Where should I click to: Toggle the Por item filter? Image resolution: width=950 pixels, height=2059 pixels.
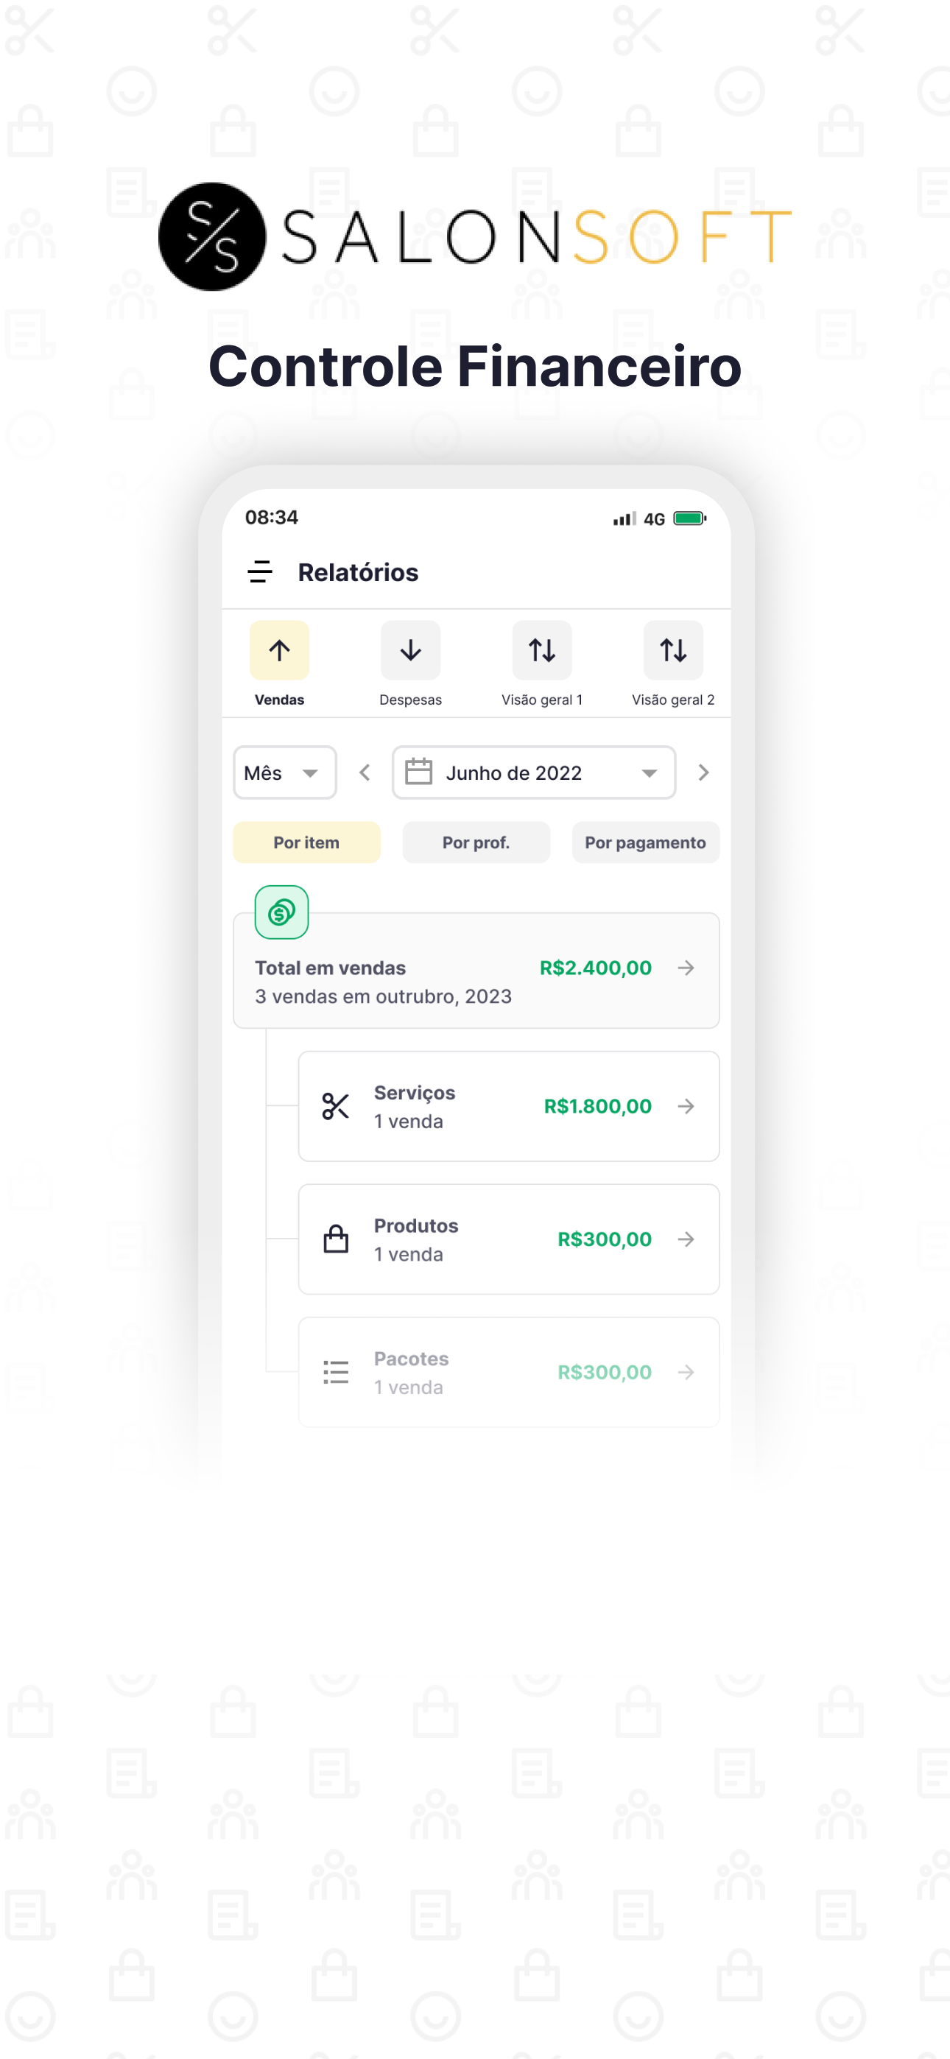click(x=306, y=842)
